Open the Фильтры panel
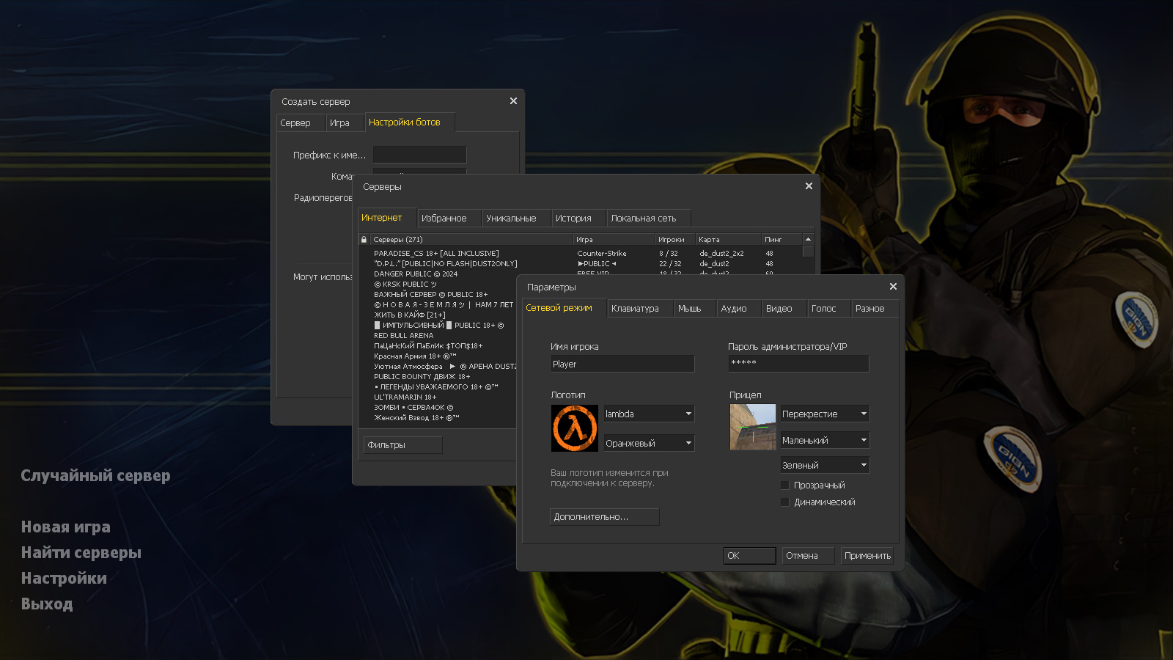The height and width of the screenshot is (660, 1173). (402, 444)
